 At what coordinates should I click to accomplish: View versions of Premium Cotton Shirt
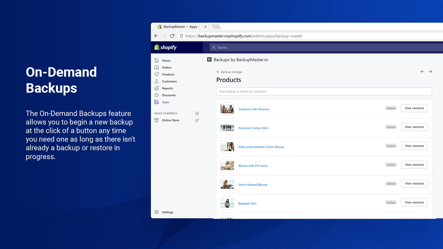click(x=414, y=127)
